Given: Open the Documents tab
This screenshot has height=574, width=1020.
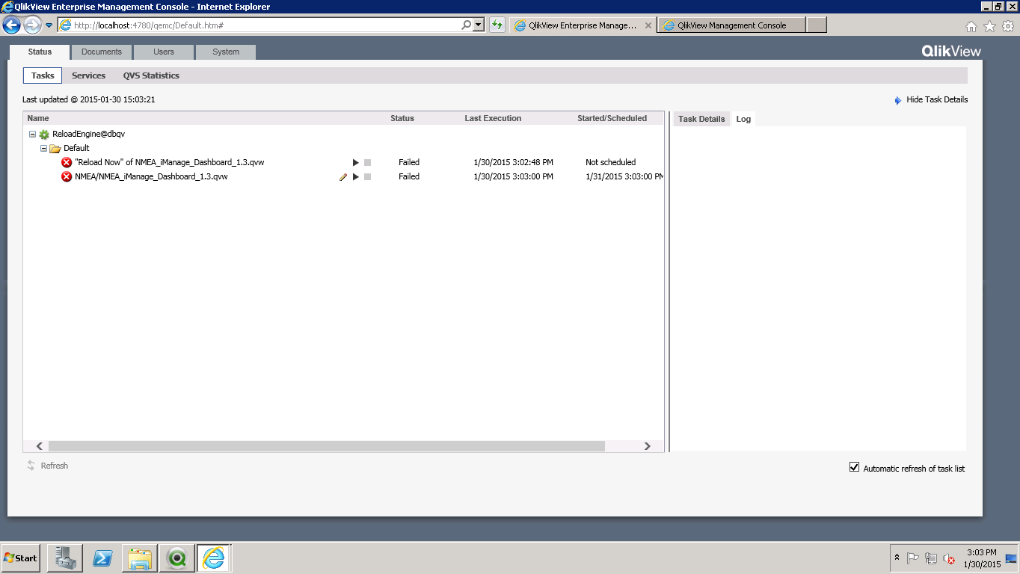Looking at the screenshot, I should [x=102, y=52].
